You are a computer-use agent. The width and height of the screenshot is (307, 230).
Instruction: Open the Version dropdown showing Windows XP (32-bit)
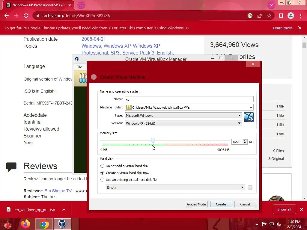point(183,123)
